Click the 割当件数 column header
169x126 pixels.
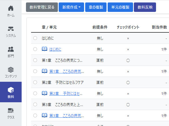tap(160, 27)
